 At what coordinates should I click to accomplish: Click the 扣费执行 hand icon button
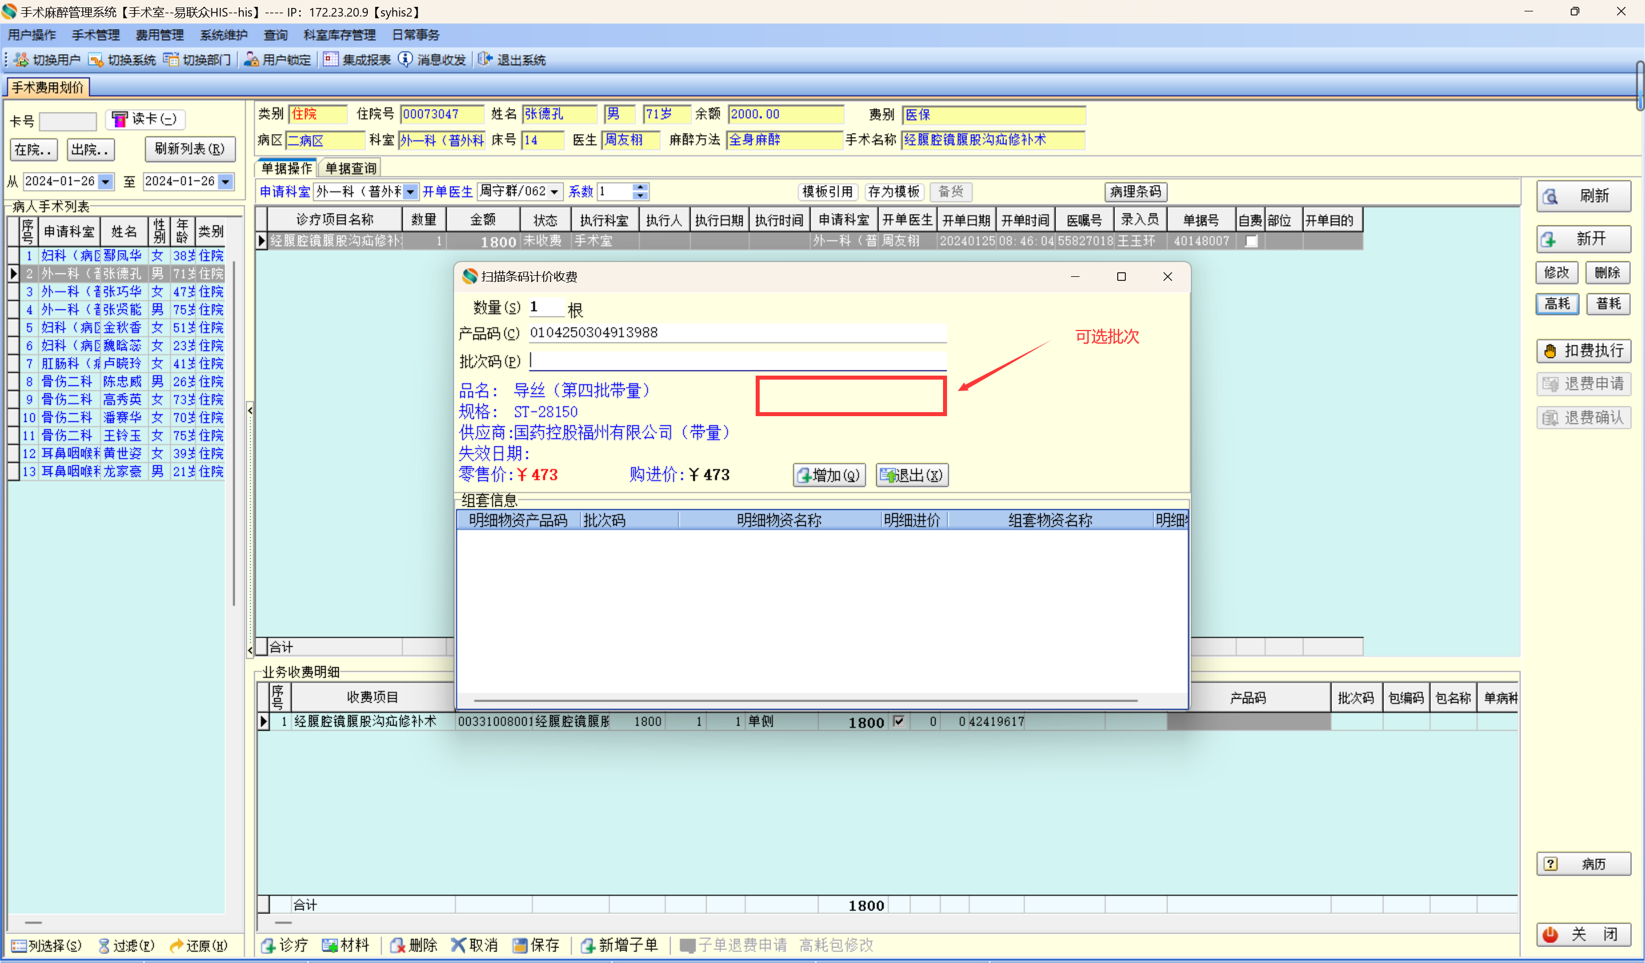1583,351
